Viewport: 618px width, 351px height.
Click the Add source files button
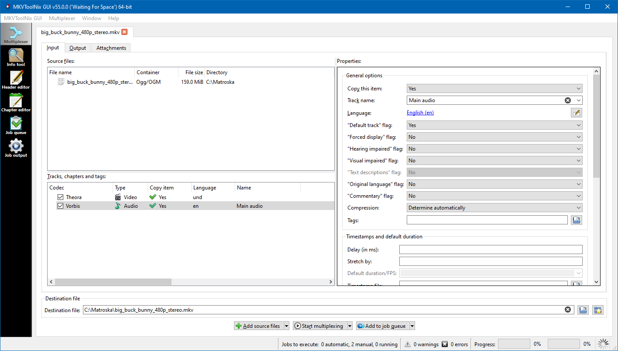click(x=258, y=325)
